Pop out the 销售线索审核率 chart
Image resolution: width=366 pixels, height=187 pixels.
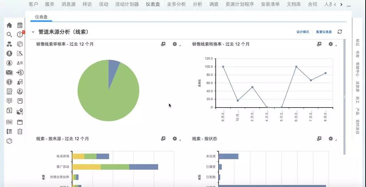163,44
